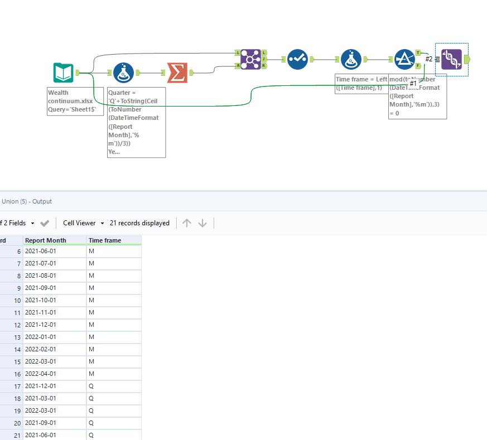Select the 2021-07-01 cell in row 7
Image resolution: width=487 pixels, height=440 pixels.
[55, 264]
